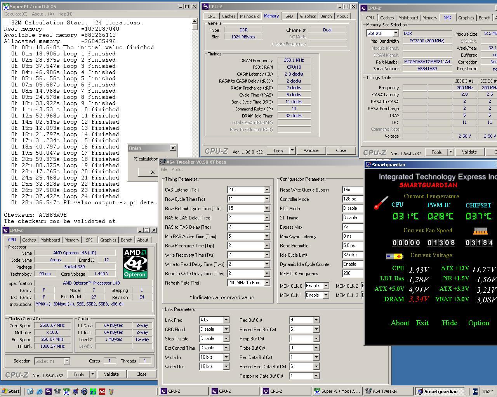This screenshot has width=497, height=397.
Task: Open Tools arrow in CPU-Z Memory window
Action: click(x=292, y=150)
